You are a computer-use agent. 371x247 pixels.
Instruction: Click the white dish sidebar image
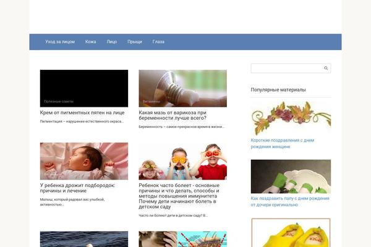tap(291, 177)
